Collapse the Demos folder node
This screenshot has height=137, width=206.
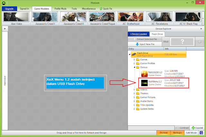134,67
